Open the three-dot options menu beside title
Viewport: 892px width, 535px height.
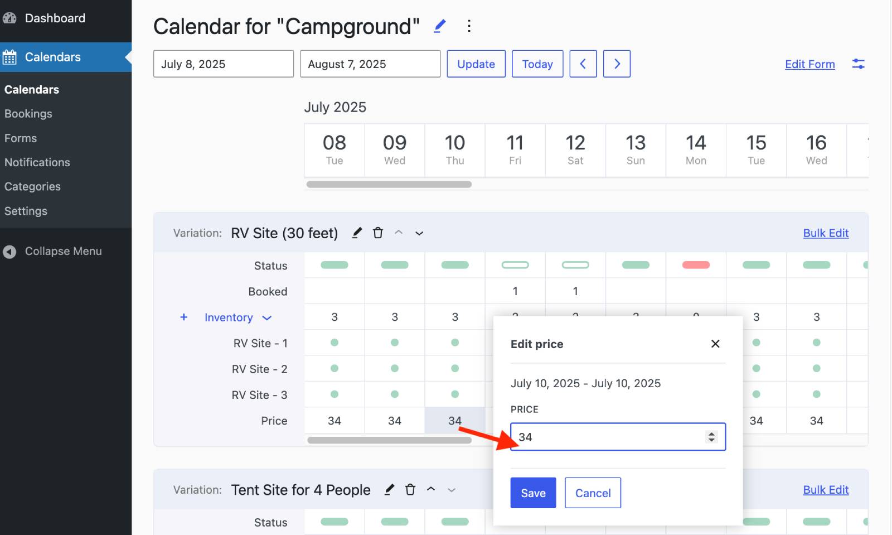coord(469,26)
